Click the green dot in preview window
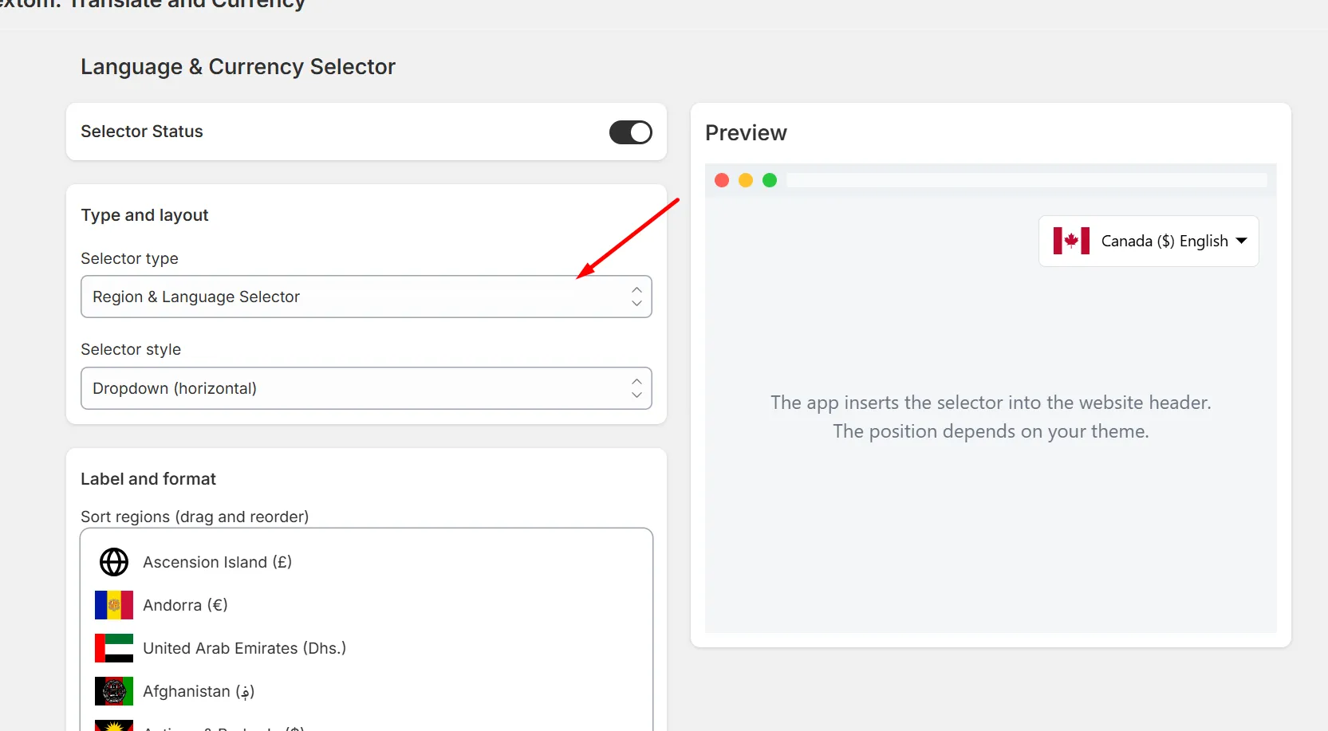Image resolution: width=1328 pixels, height=731 pixels. click(x=770, y=180)
